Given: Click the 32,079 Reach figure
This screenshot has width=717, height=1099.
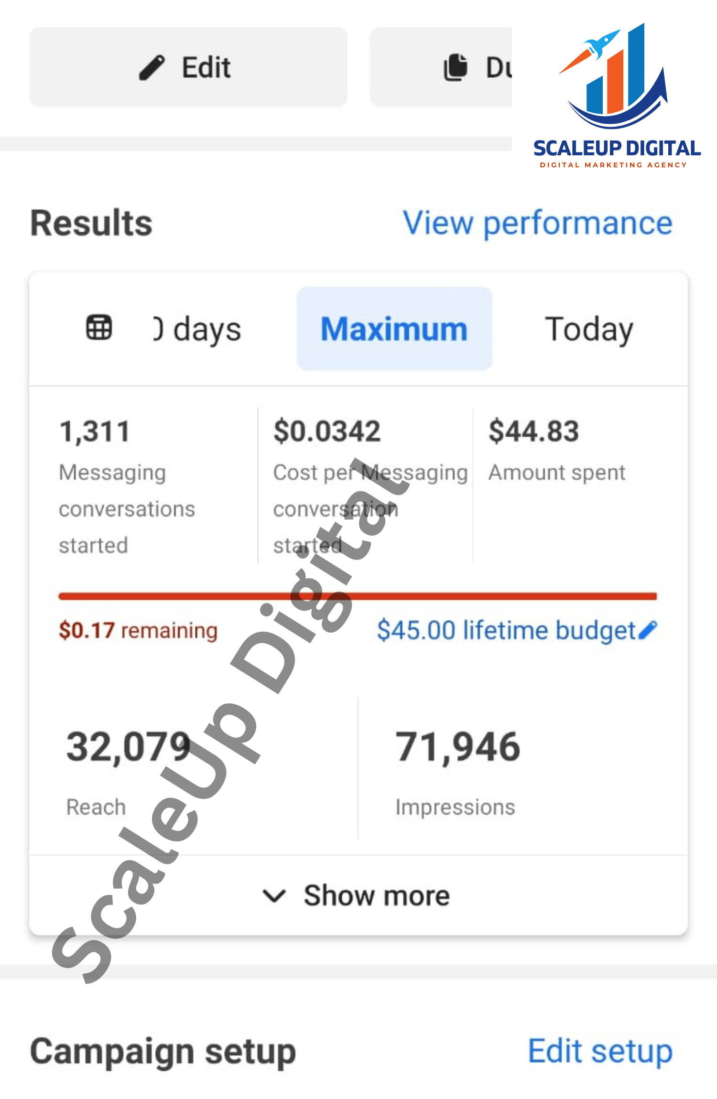Looking at the screenshot, I should [x=128, y=747].
